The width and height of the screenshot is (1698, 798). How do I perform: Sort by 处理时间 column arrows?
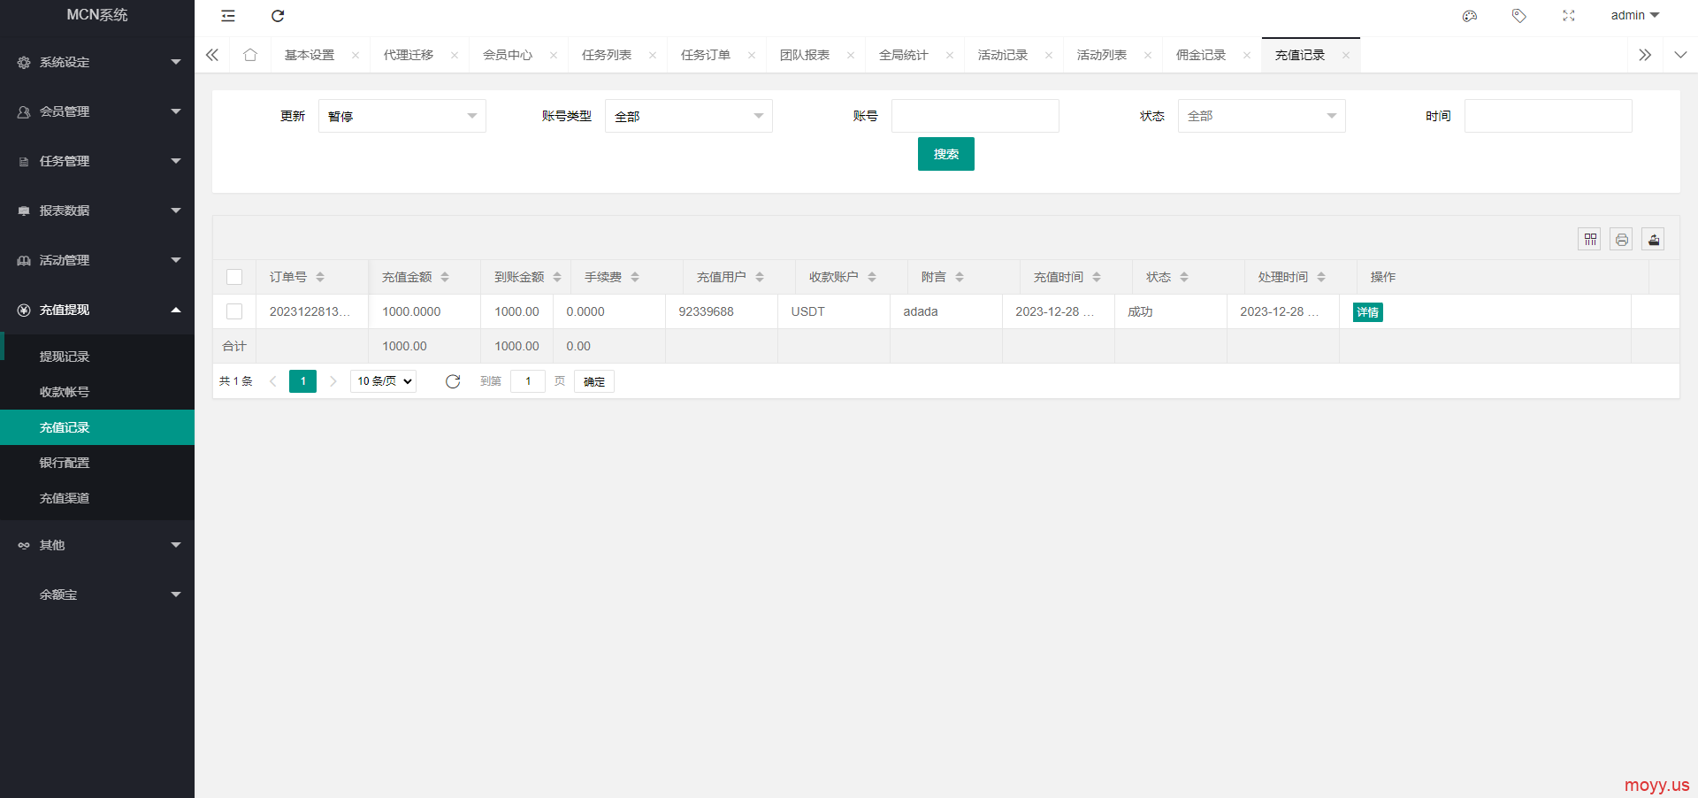[x=1321, y=277]
